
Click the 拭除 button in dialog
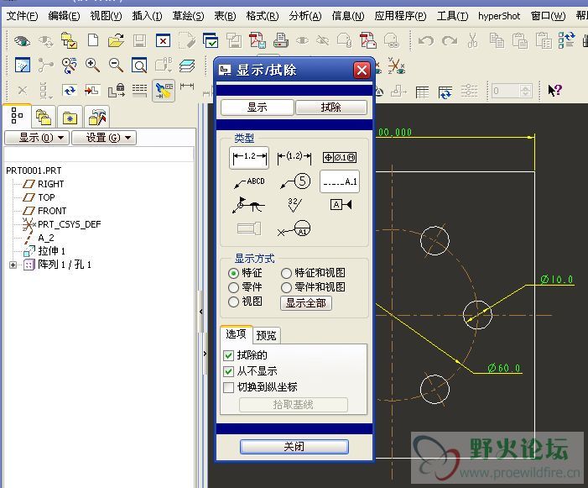(x=331, y=108)
